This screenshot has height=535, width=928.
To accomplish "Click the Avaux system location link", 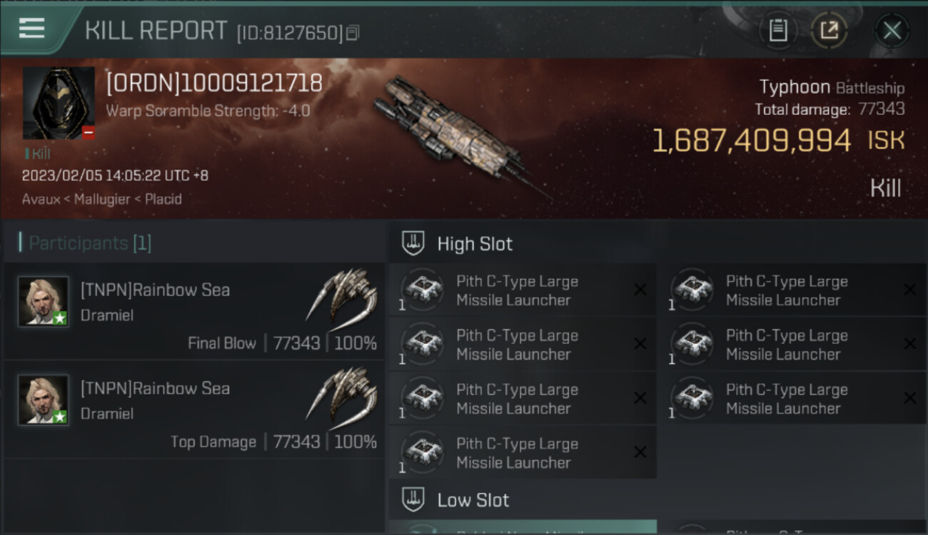I will click(x=41, y=199).
